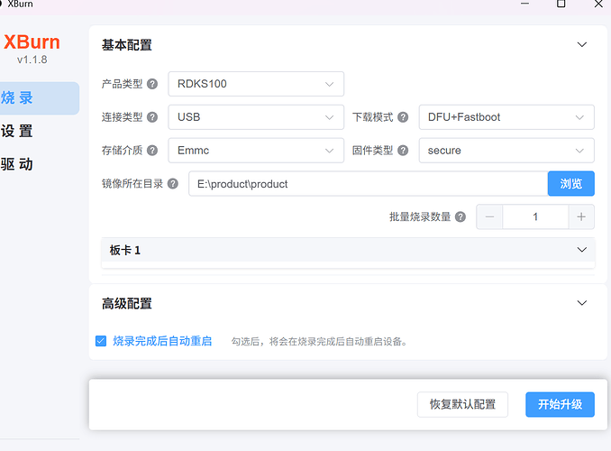Click the 烧录完成后自动重启 label text
The width and height of the screenshot is (611, 451).
coord(162,341)
